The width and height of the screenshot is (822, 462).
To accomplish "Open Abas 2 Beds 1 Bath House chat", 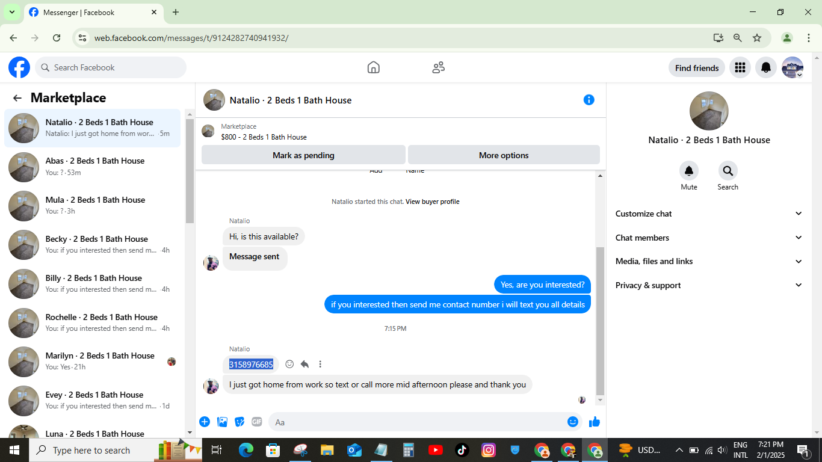I will (x=92, y=167).
